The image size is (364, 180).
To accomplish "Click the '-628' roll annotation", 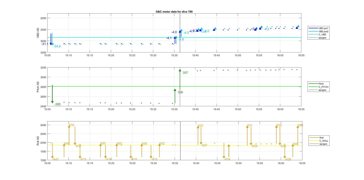I will pyautogui.click(x=288, y=159).
